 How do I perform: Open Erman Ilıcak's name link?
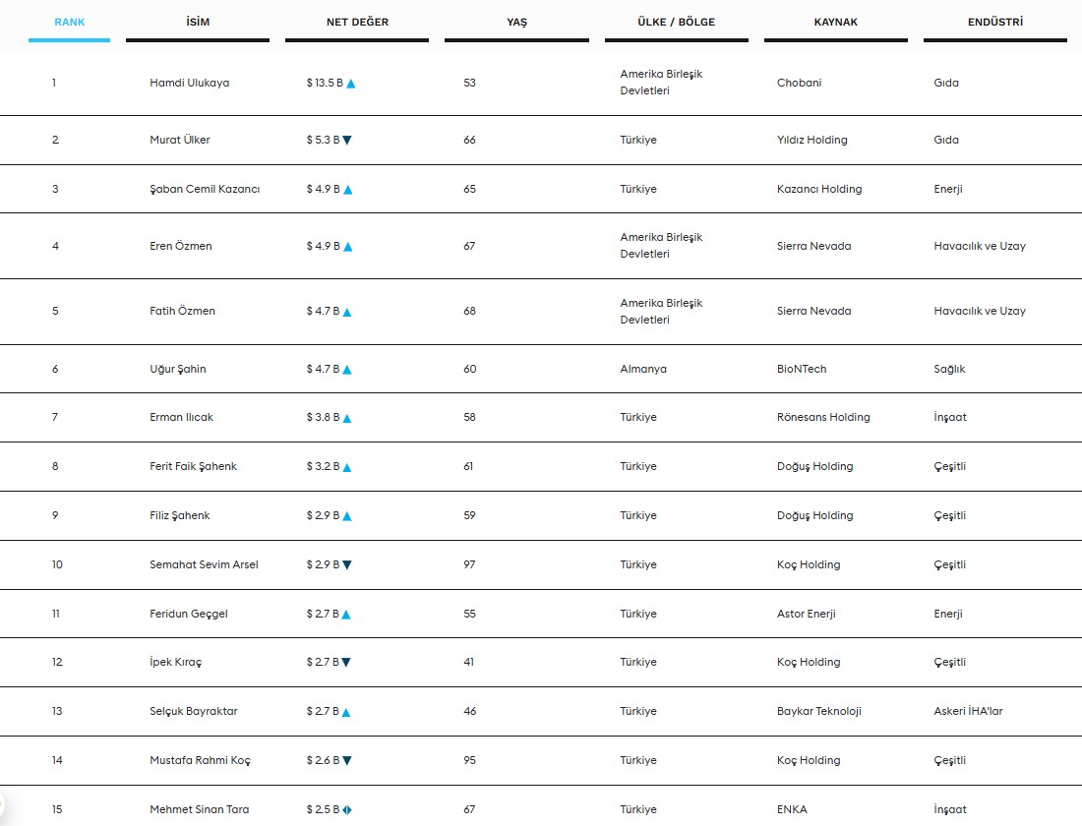point(181,417)
